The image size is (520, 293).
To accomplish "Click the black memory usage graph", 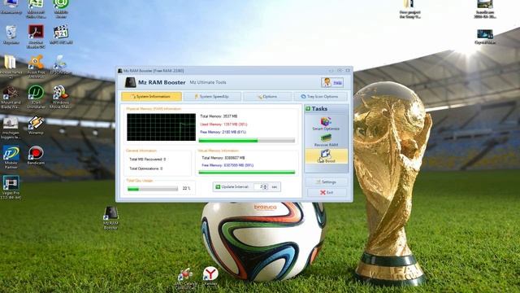I will tap(161, 127).
